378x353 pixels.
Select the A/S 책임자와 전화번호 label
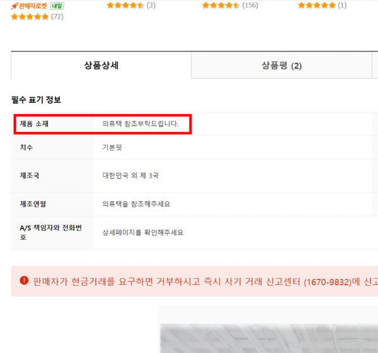(x=51, y=232)
